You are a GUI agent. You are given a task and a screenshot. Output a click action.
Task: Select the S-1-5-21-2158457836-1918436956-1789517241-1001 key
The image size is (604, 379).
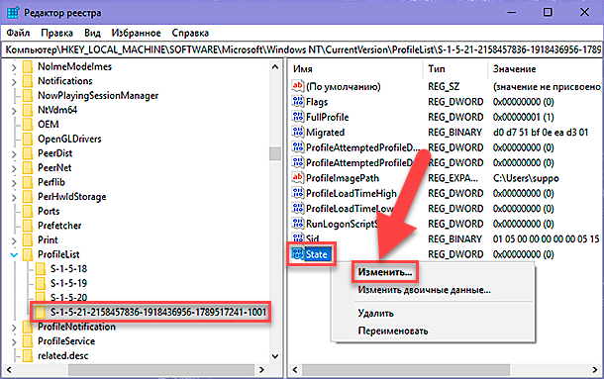click(x=158, y=312)
